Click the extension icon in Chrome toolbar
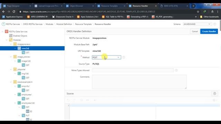The width and height of the screenshot is (221, 124). coord(204,12)
